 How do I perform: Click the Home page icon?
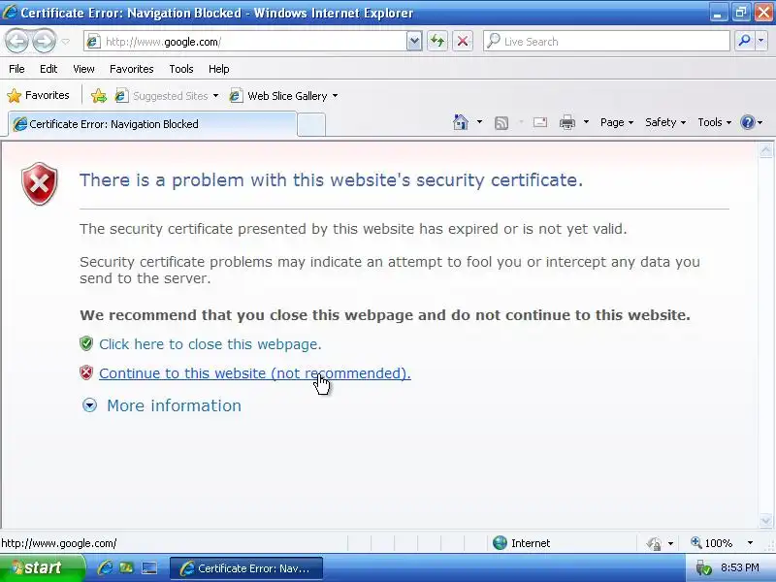[x=461, y=122]
